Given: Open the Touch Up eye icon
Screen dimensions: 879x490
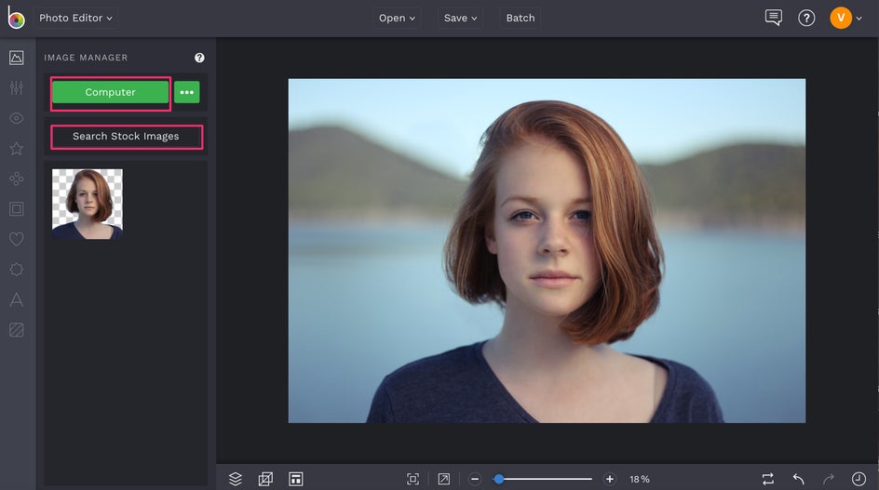Looking at the screenshot, I should coord(17,118).
